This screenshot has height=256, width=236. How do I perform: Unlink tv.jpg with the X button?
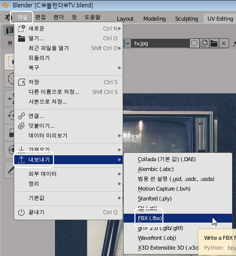click(224, 43)
